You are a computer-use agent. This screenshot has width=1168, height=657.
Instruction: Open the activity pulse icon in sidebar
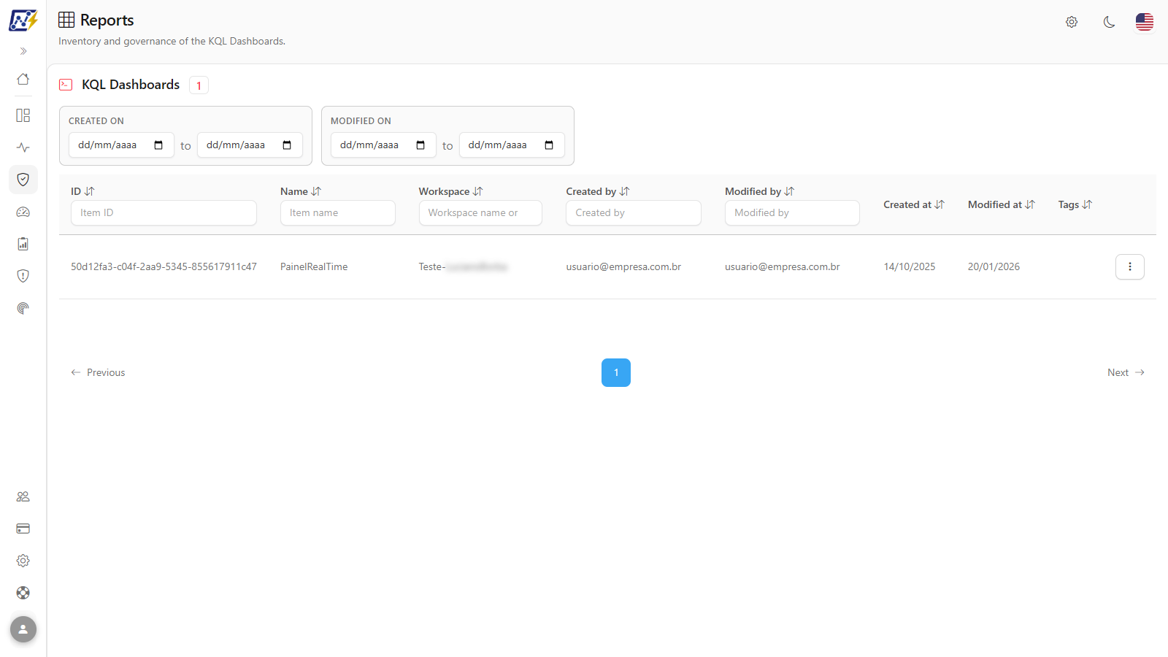(x=23, y=147)
